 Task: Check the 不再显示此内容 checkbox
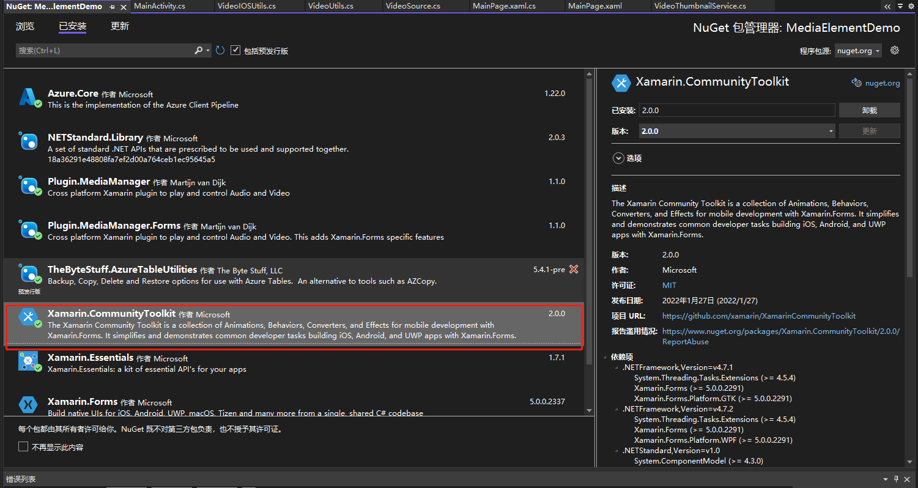(x=23, y=446)
